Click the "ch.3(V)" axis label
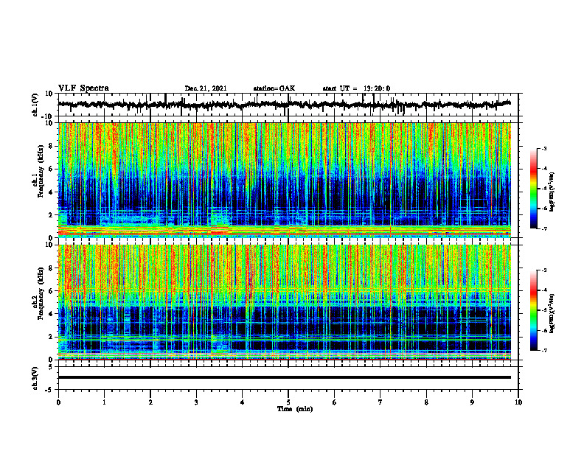The width and height of the screenshot is (584, 451). (35, 379)
